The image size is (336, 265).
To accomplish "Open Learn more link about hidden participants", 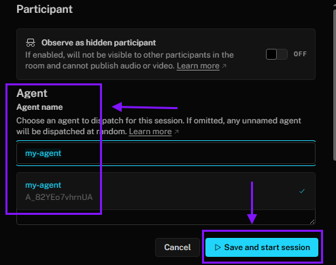I will (x=198, y=66).
